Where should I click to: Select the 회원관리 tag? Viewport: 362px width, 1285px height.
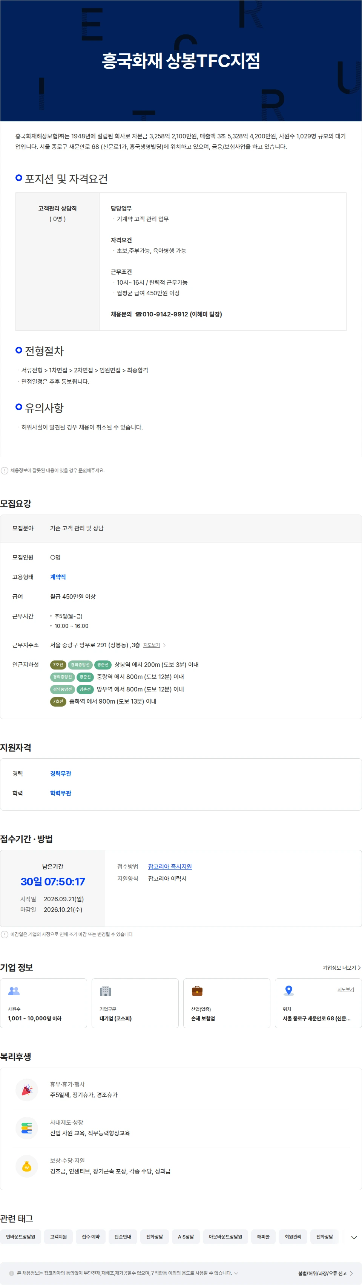(293, 1237)
